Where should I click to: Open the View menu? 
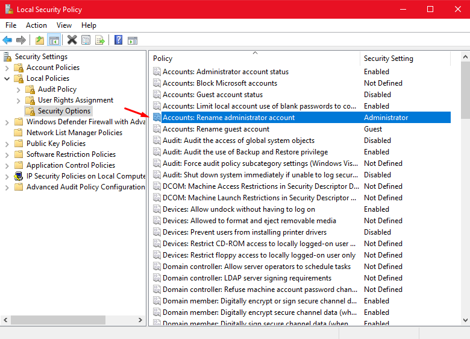[x=64, y=25]
